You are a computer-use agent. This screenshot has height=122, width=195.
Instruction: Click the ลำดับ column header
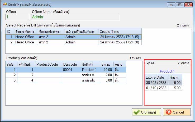coord(11,64)
